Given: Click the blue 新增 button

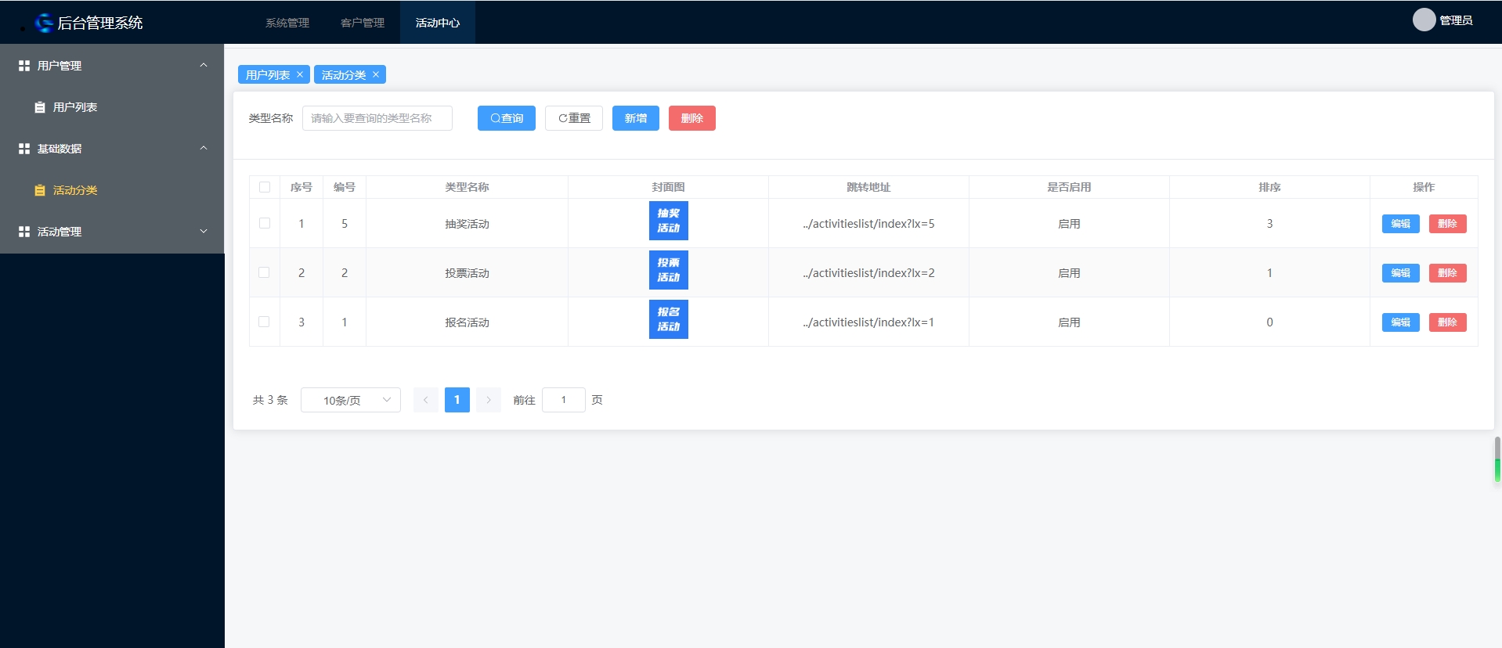Looking at the screenshot, I should pyautogui.click(x=635, y=118).
